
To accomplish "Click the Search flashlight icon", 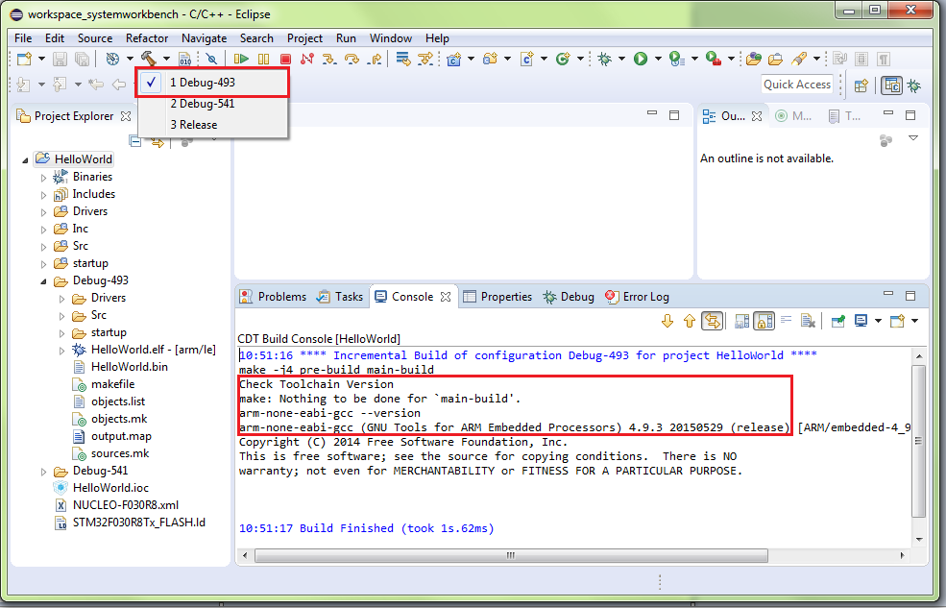I will pos(799,59).
